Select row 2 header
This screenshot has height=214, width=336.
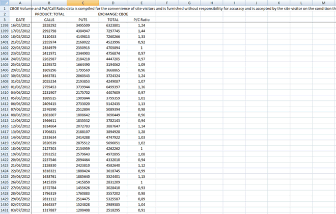pyautogui.click(x=5, y=14)
